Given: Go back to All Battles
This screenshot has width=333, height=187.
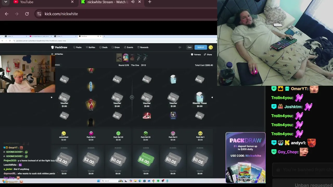Looking at the screenshot, I should (x=57, y=54).
